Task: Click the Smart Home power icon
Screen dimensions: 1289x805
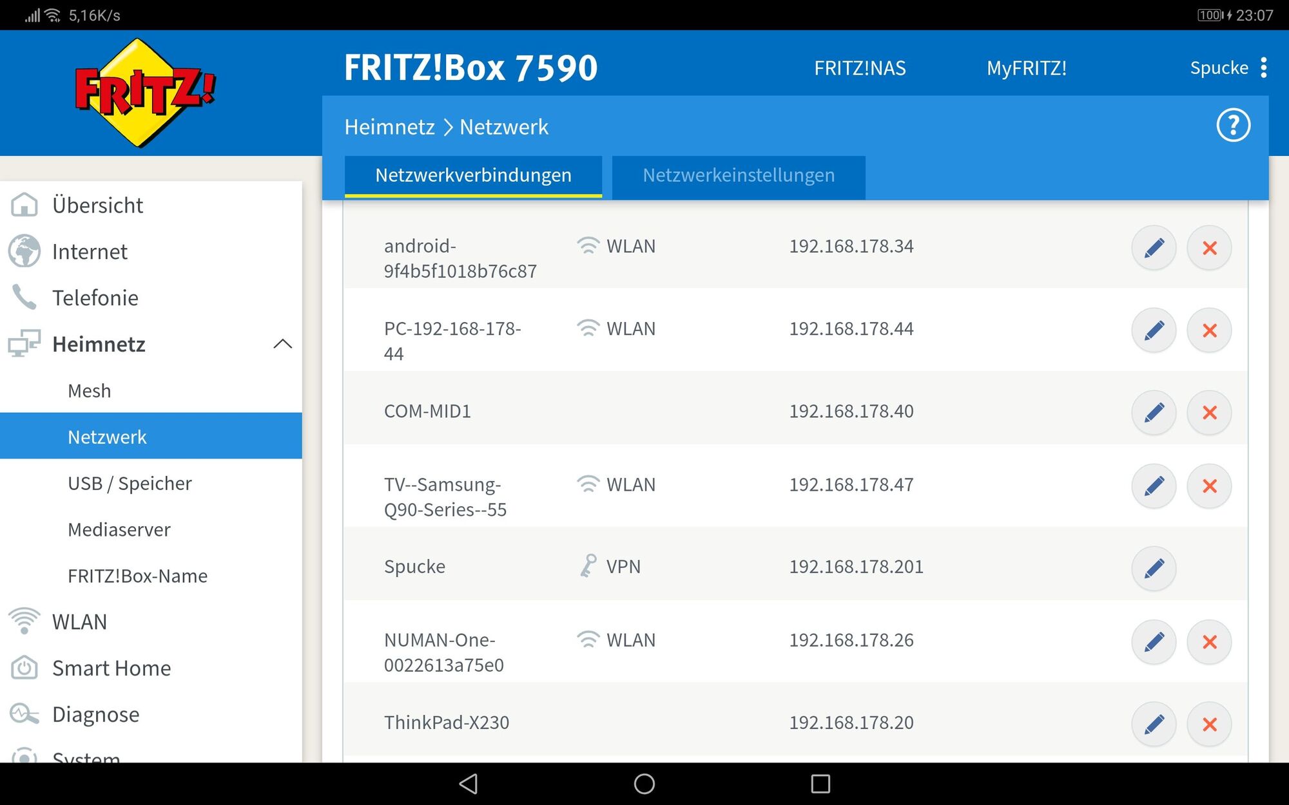Action: [24, 668]
